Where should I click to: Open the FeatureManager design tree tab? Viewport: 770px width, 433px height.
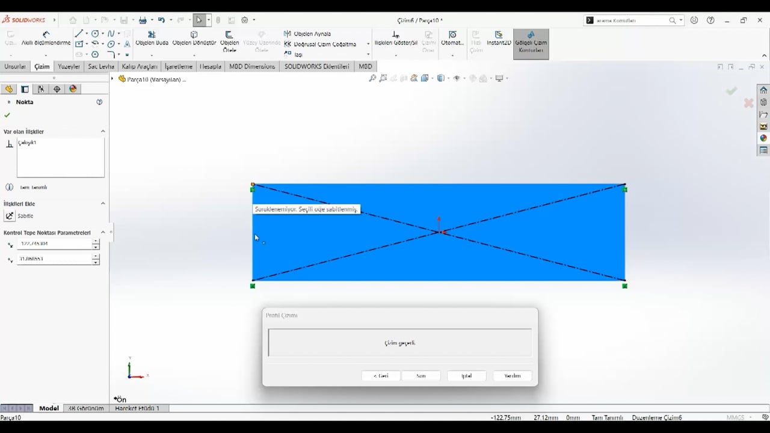[8, 89]
